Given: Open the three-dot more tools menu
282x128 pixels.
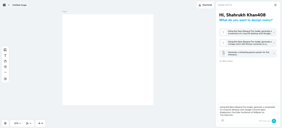Looking at the screenshot, I should [x=5, y=72].
